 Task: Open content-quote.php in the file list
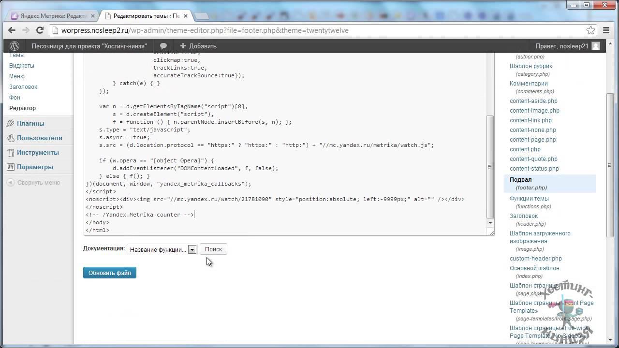[x=533, y=159]
